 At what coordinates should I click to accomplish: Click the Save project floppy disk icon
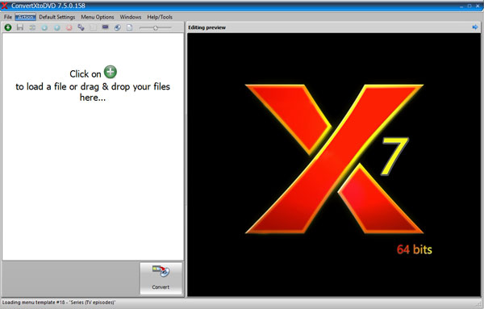pyautogui.click(x=20, y=27)
